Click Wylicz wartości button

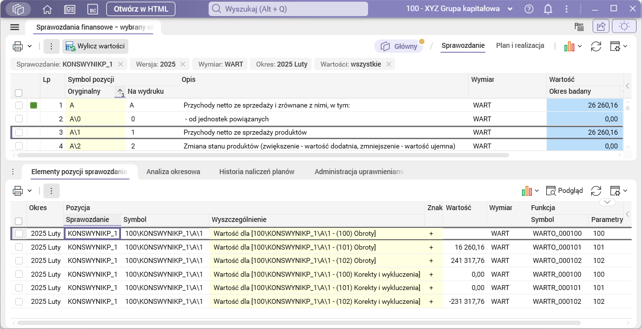coord(95,46)
